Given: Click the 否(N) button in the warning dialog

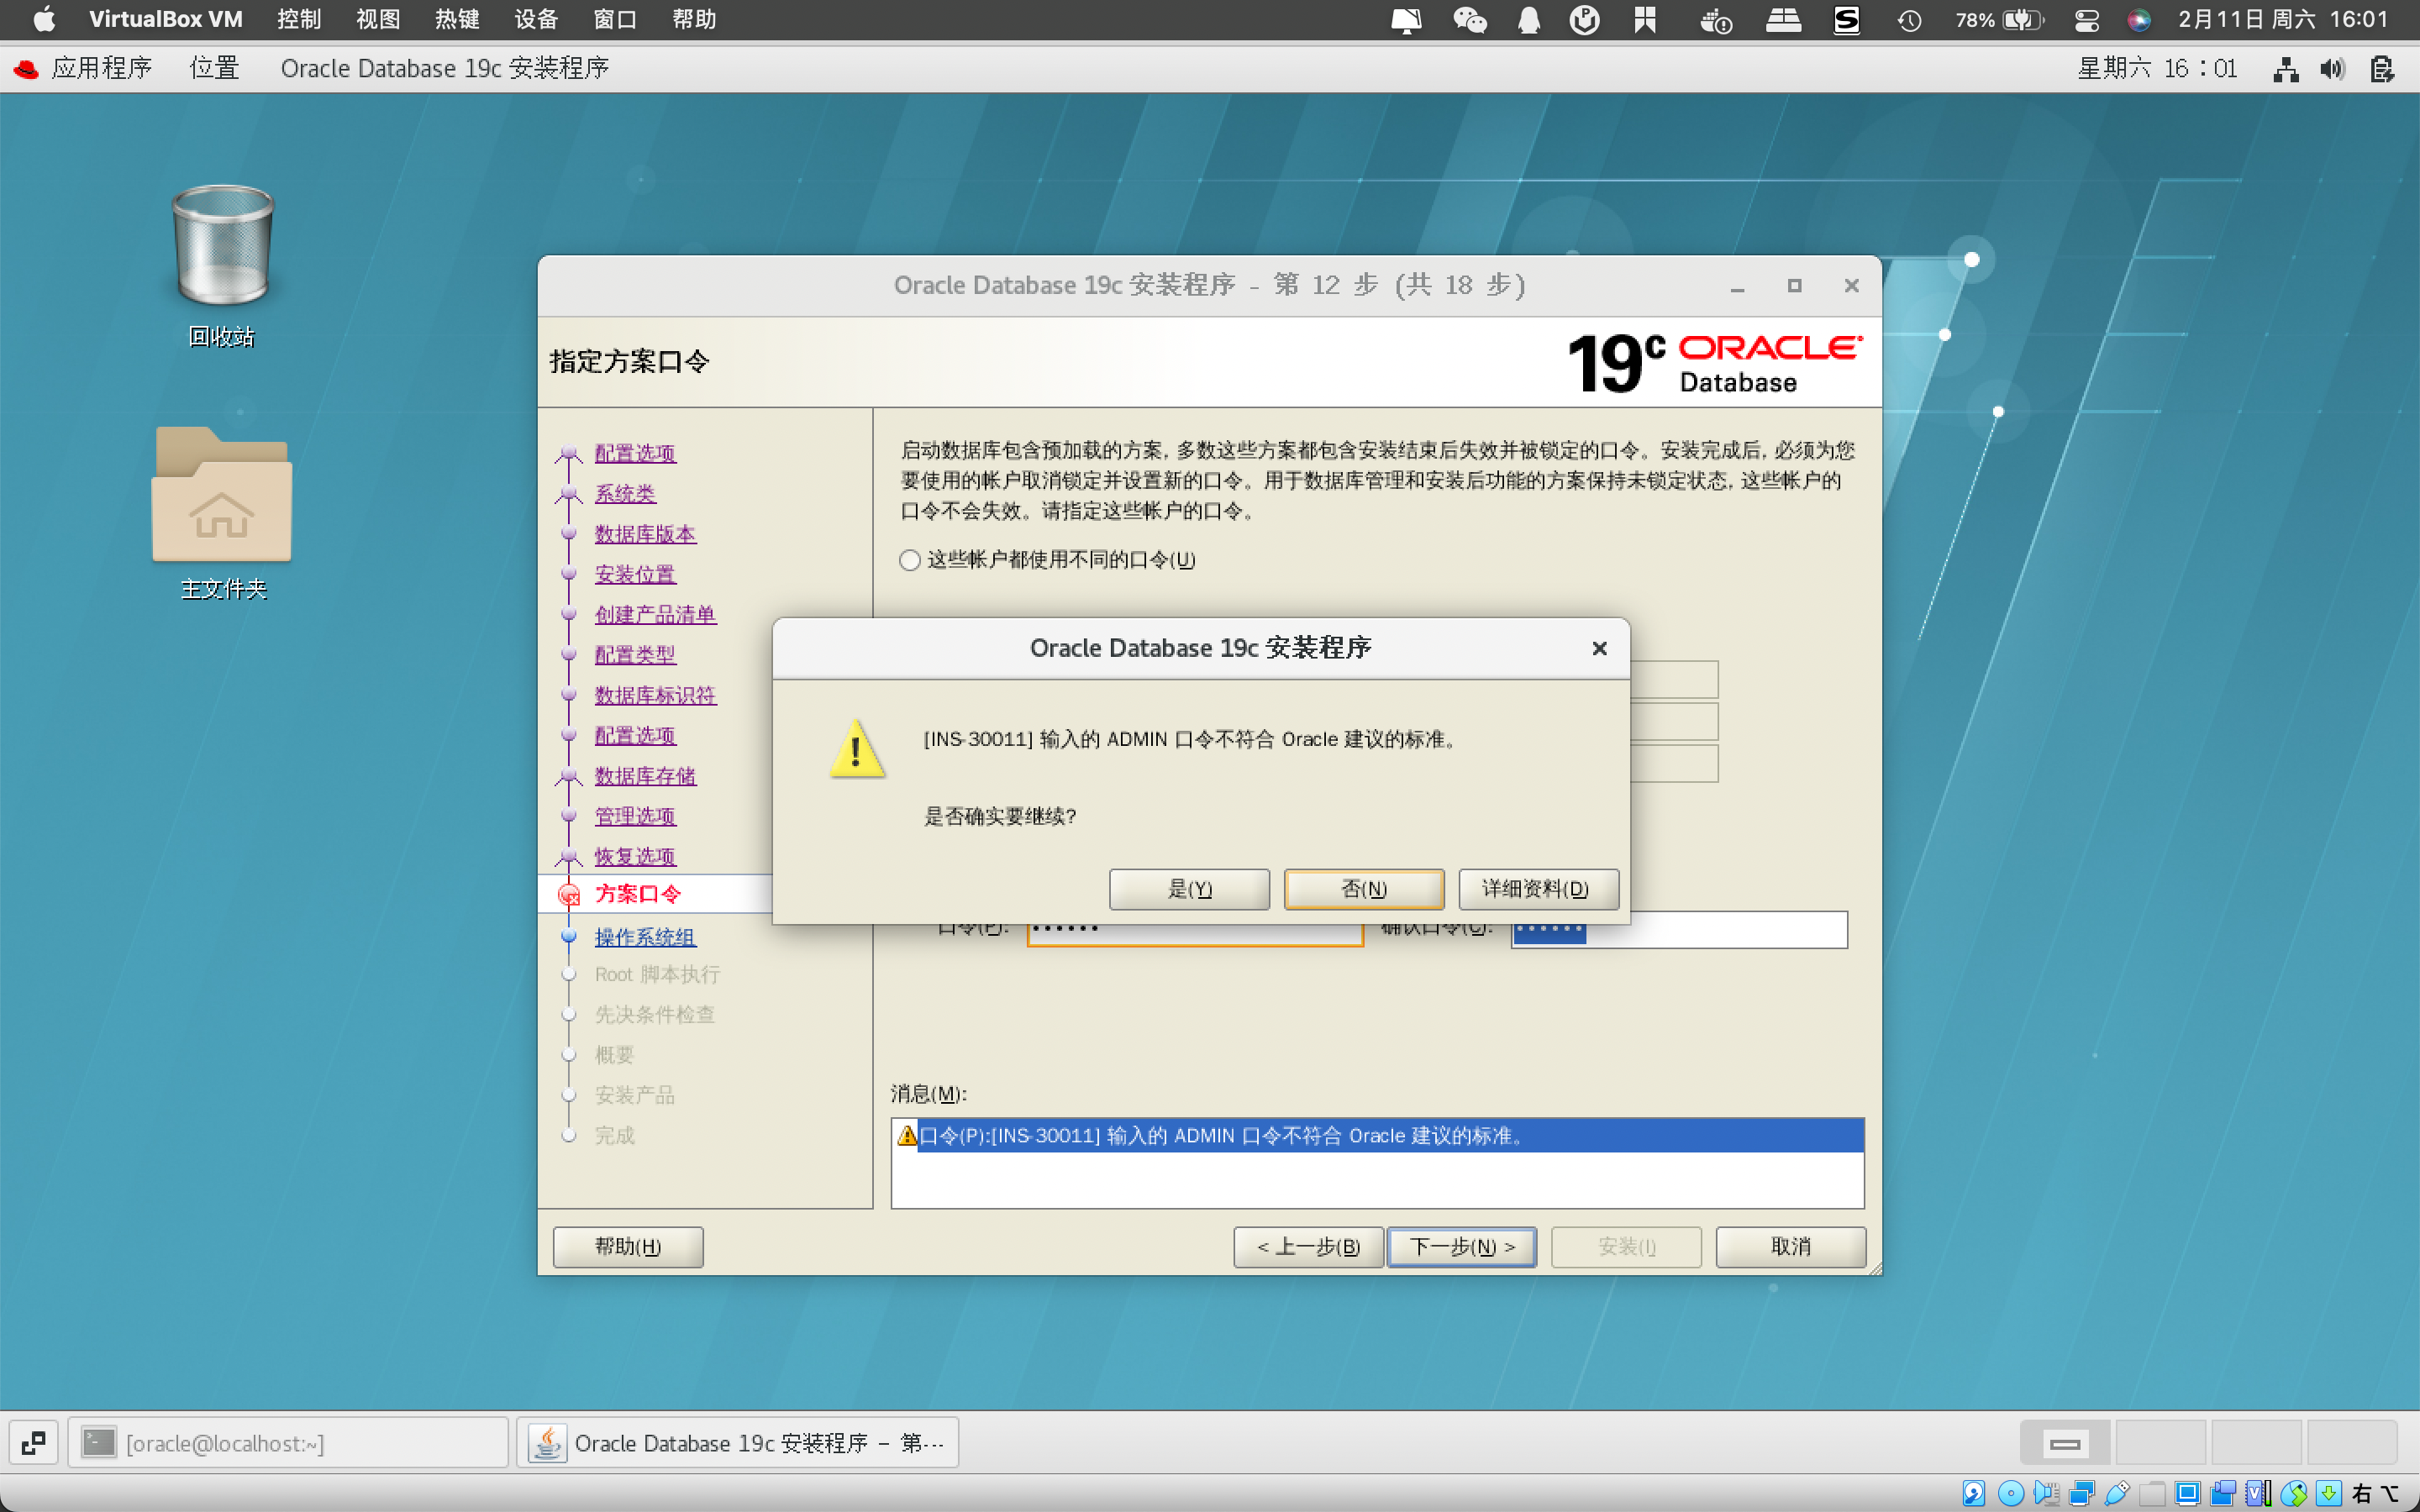Looking at the screenshot, I should pos(1363,888).
